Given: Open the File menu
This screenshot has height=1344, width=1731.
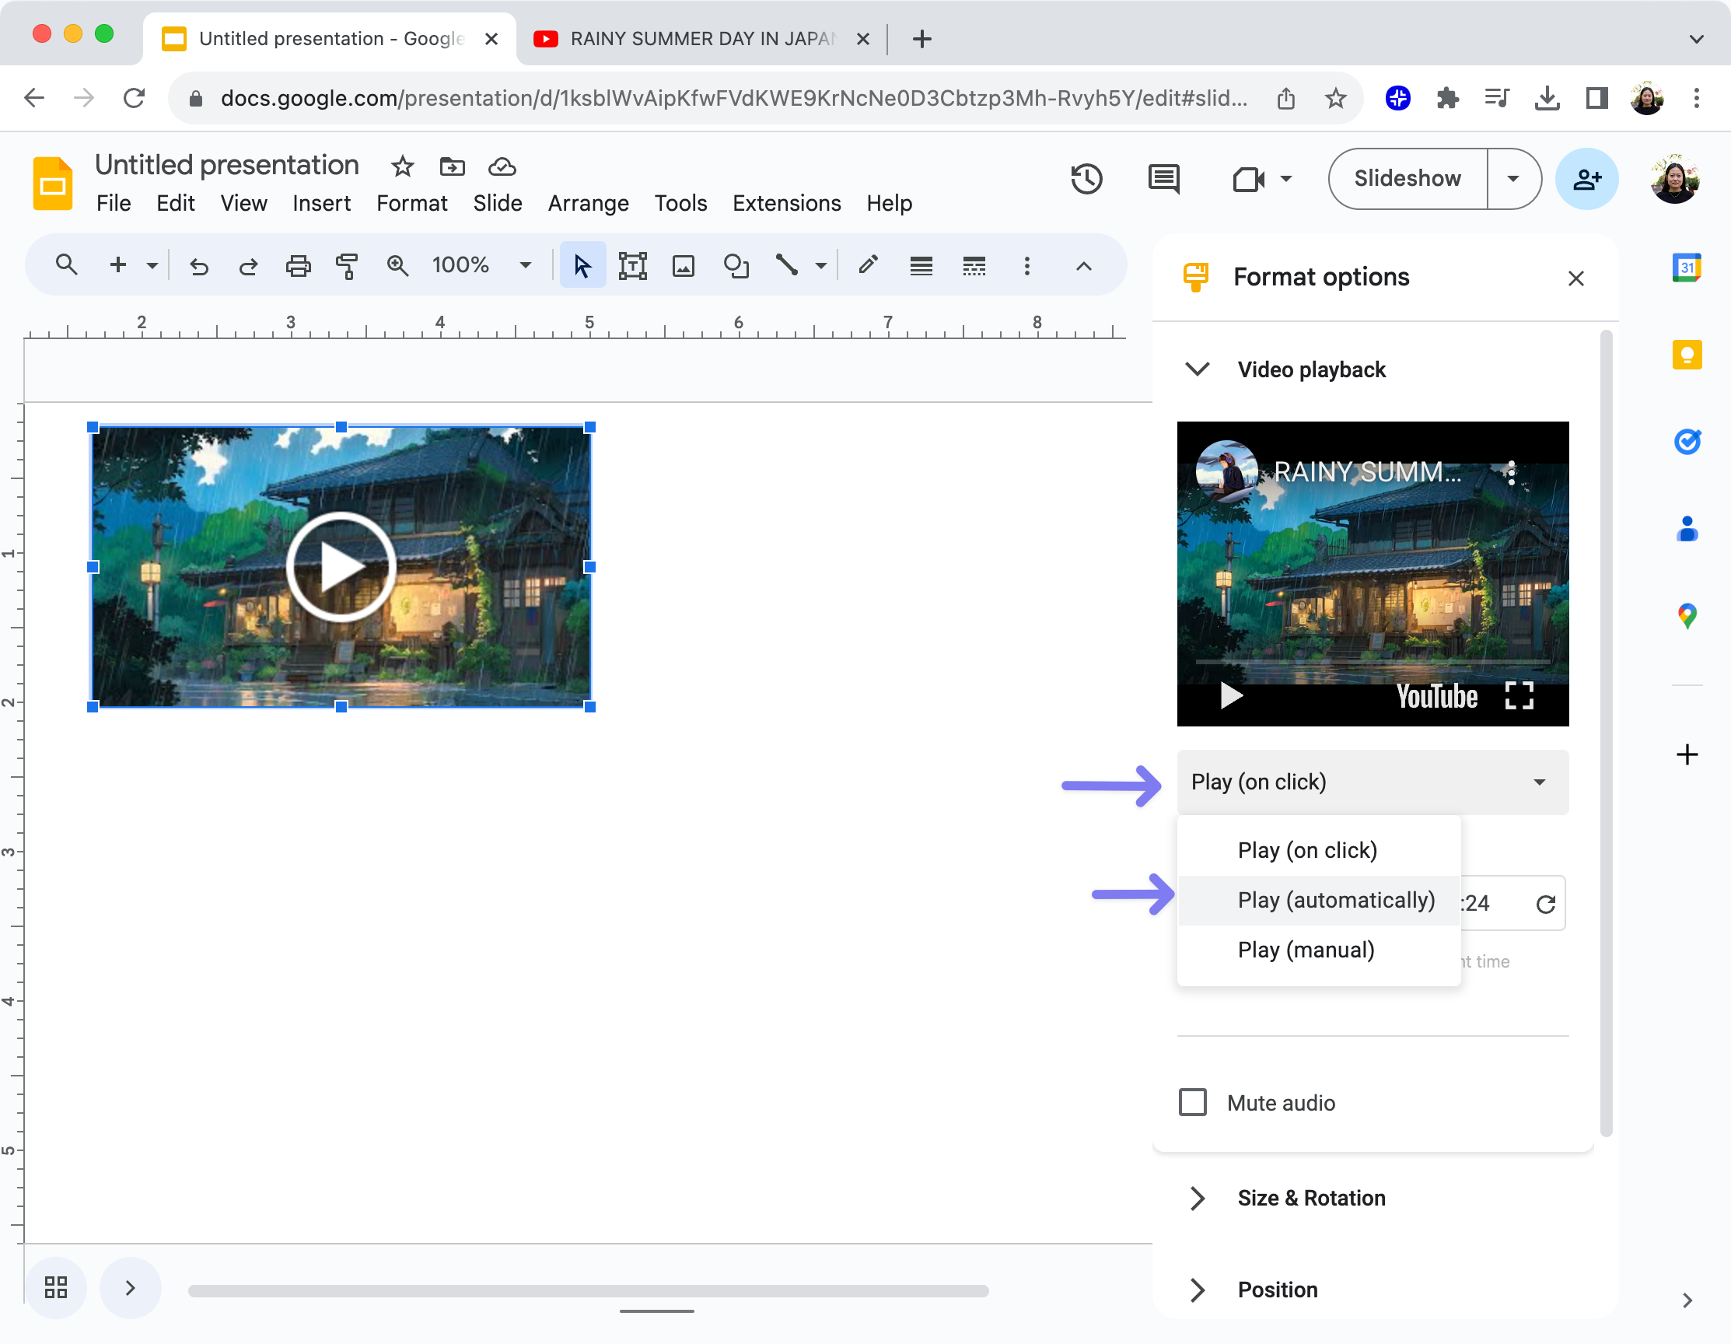Looking at the screenshot, I should pyautogui.click(x=114, y=203).
